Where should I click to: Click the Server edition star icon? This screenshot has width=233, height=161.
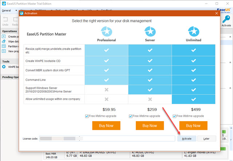[150, 32]
